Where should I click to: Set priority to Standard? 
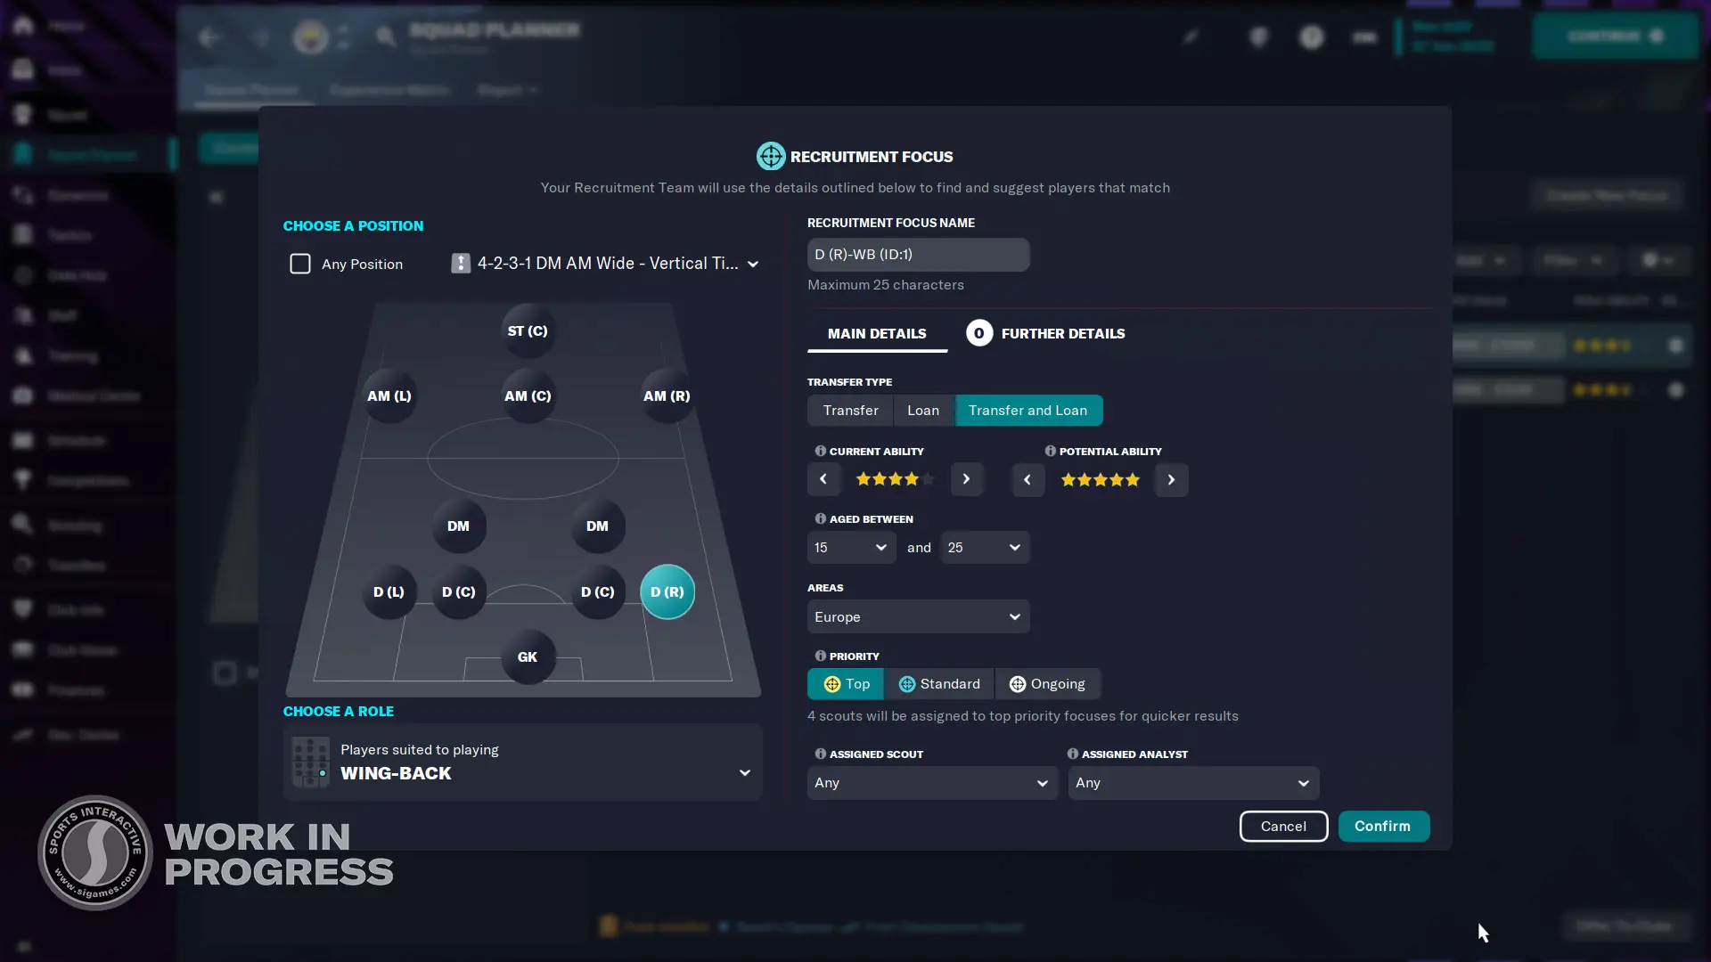(x=939, y=683)
